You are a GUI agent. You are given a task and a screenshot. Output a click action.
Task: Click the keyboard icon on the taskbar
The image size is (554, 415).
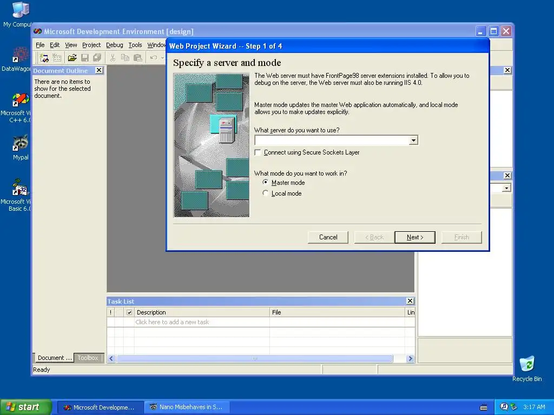point(484,407)
